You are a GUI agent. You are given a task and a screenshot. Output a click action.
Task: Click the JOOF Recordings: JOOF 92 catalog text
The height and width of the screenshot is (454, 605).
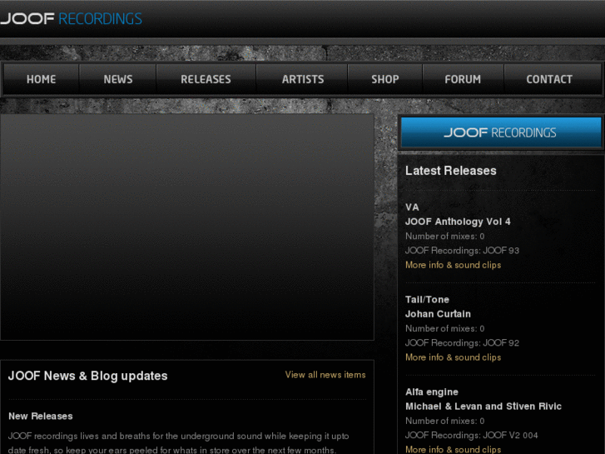pyautogui.click(x=462, y=343)
